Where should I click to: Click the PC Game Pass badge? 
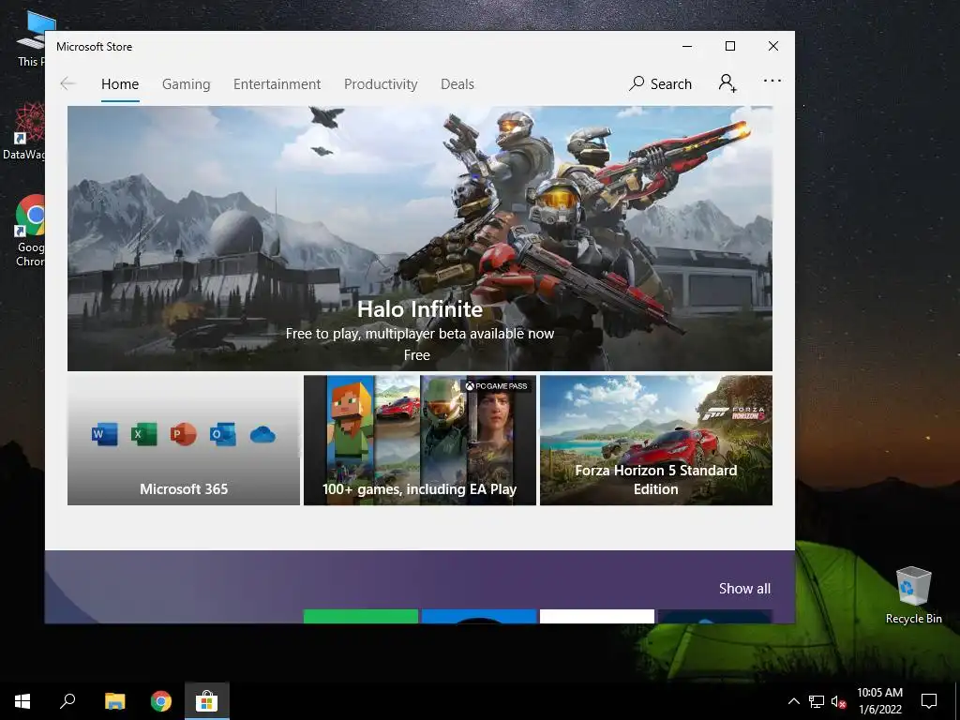tap(496, 385)
